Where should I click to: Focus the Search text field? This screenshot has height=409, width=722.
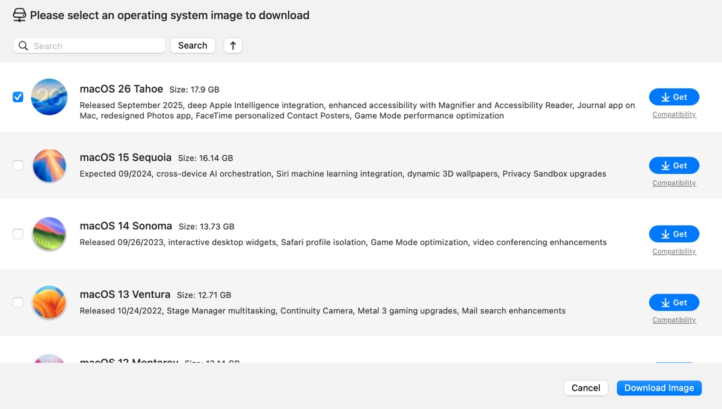[x=96, y=46]
